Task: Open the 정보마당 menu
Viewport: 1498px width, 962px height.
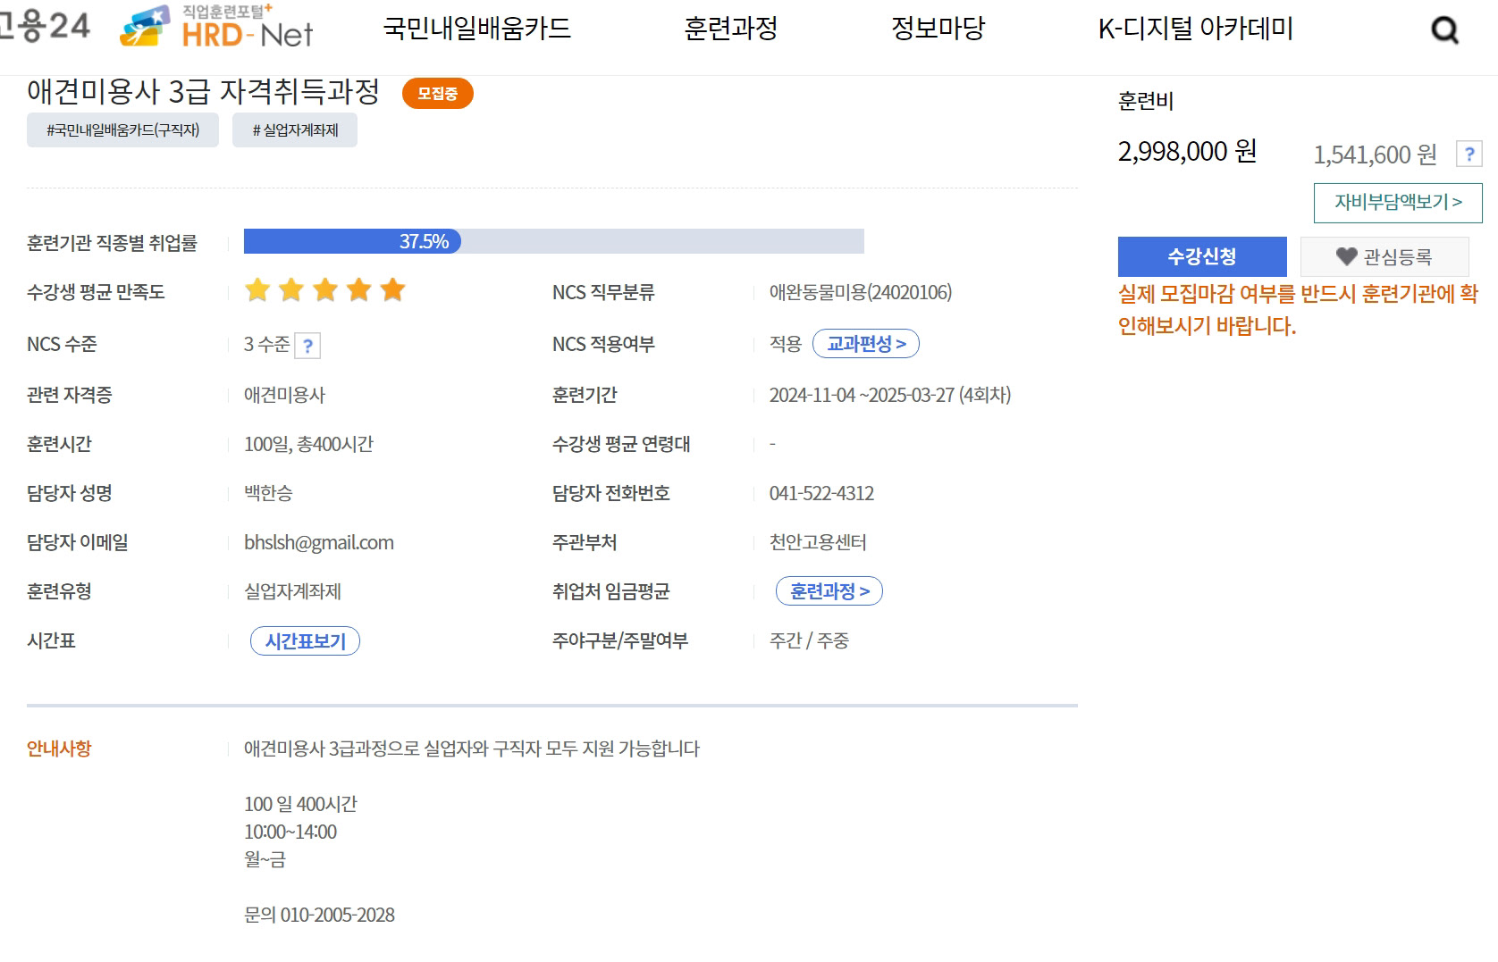Action: [x=938, y=29]
